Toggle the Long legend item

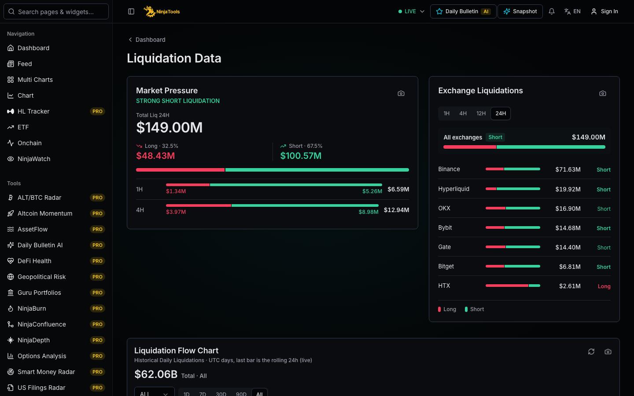click(447, 309)
